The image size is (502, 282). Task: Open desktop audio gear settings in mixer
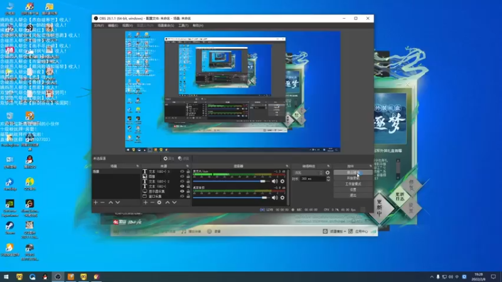[282, 197]
